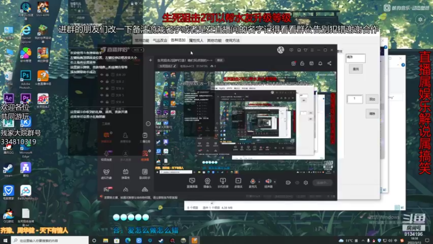This screenshot has width=433, height=244.
Task: Click the pencil icon beside game category
Action: 174,66
